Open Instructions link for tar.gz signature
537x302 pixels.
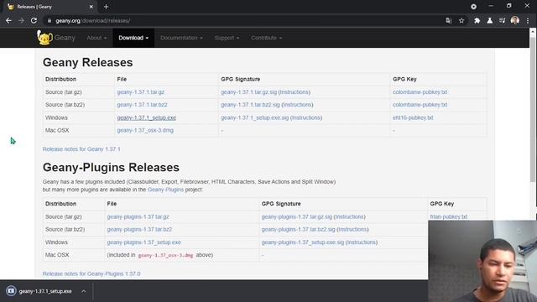pos(295,91)
